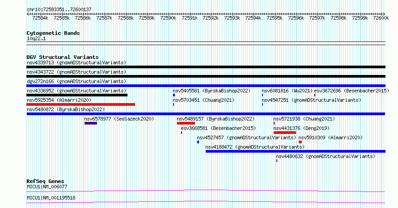This screenshot has height=208, width=398.
Task: Click esv3672696 (Besenbacher2015) label
Action: click(351, 91)
